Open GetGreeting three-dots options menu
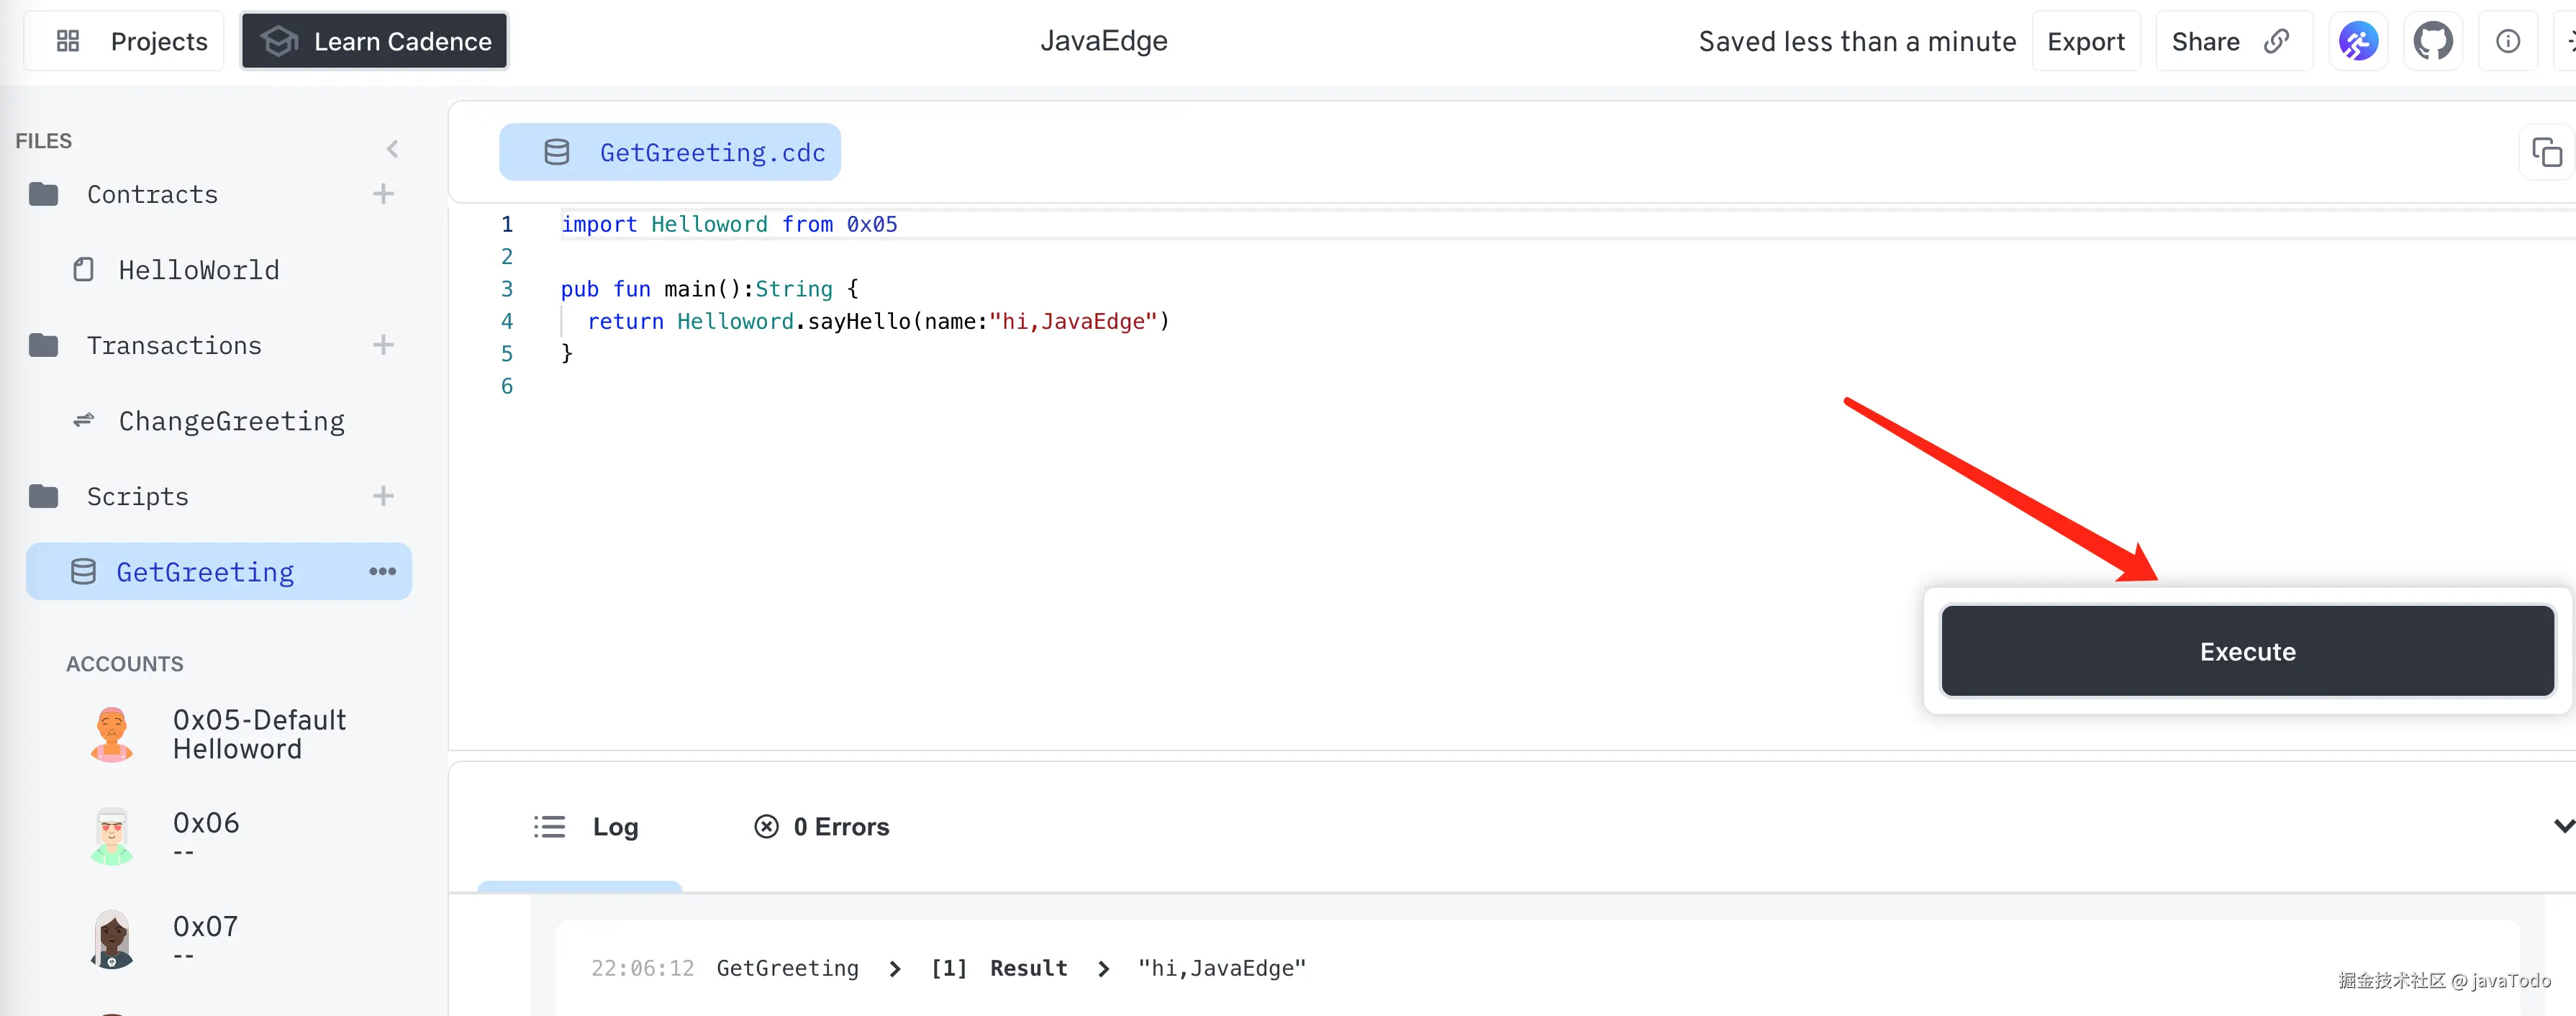This screenshot has height=1016, width=2576. pos(382,572)
